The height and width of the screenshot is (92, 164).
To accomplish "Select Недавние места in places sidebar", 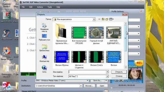I will point(44,28).
